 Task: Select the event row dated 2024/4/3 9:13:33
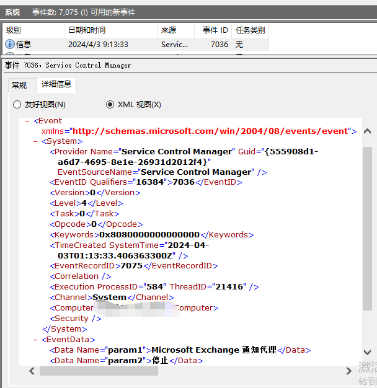[136, 45]
